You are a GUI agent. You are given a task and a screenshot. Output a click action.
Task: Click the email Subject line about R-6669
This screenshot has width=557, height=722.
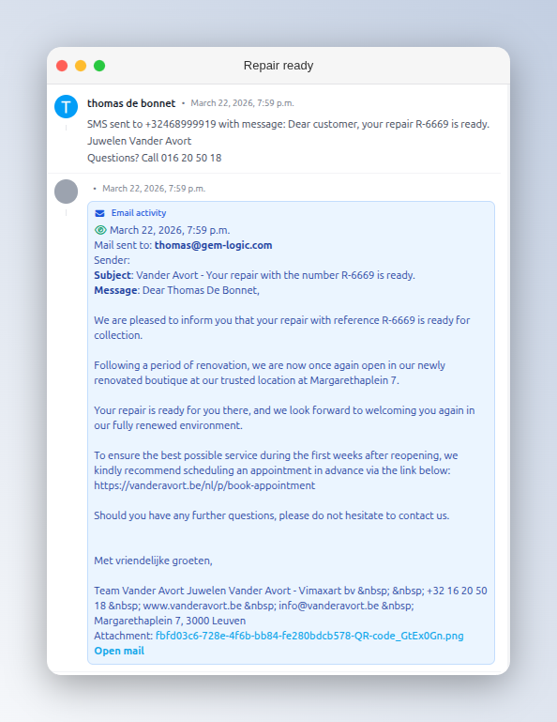pyautogui.click(x=254, y=275)
